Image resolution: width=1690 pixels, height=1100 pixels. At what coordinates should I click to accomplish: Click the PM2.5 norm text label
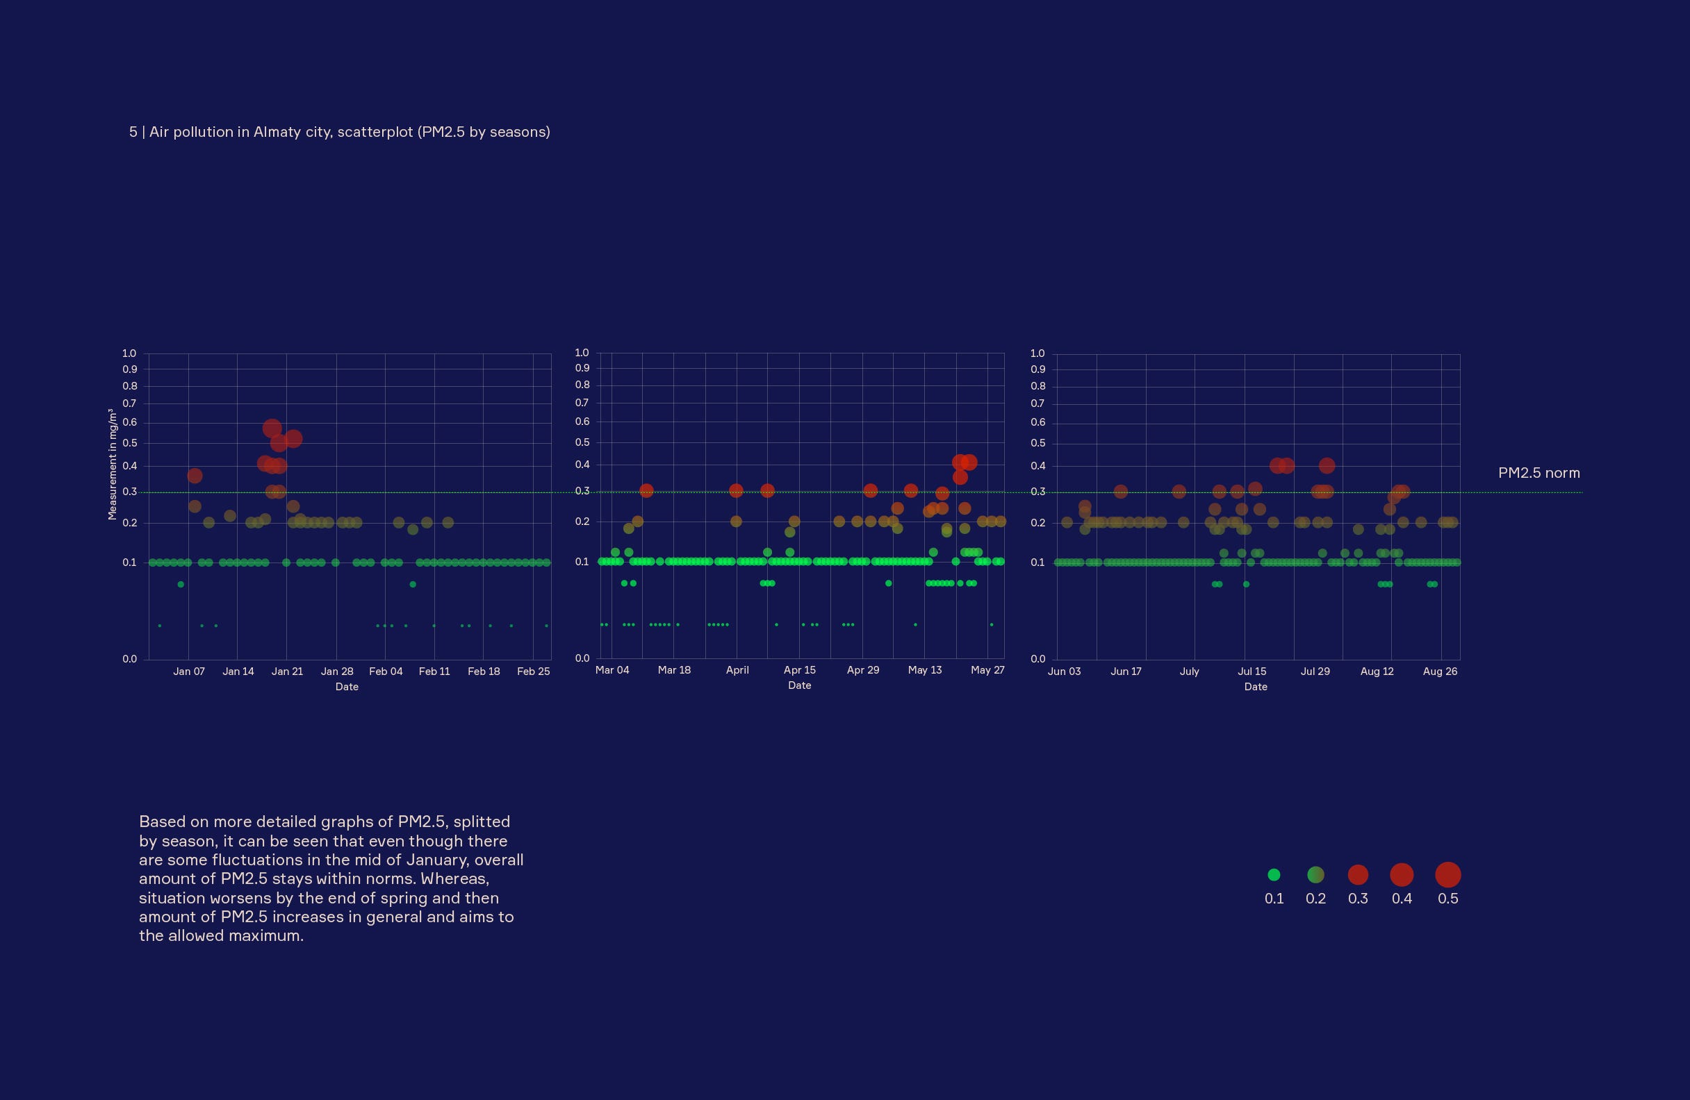point(1539,474)
